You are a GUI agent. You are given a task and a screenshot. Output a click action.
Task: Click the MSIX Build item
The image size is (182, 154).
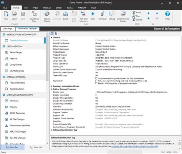[x=136, y=12]
